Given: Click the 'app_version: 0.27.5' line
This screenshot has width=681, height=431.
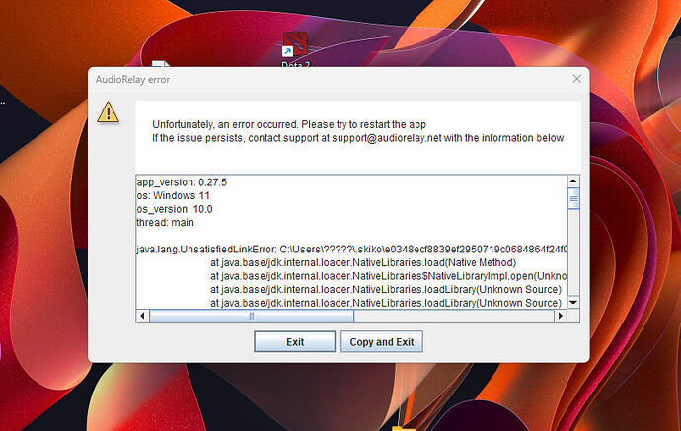Looking at the screenshot, I should (182, 182).
